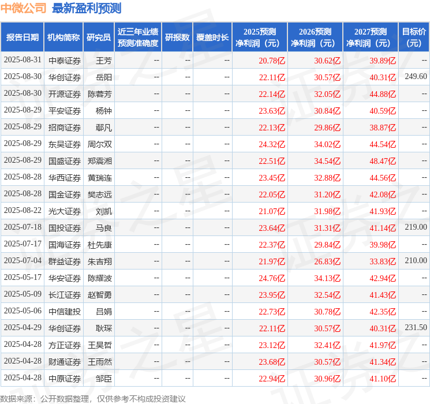Click the 覆盖时长 column header
Screen dimensions: 430x404
(212, 38)
